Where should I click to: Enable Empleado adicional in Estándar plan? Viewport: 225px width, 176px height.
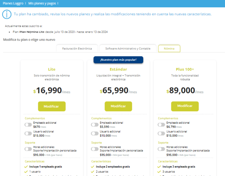[95, 125]
